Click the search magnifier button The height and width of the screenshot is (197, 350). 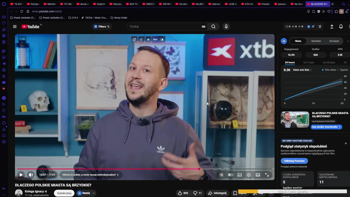(213, 27)
